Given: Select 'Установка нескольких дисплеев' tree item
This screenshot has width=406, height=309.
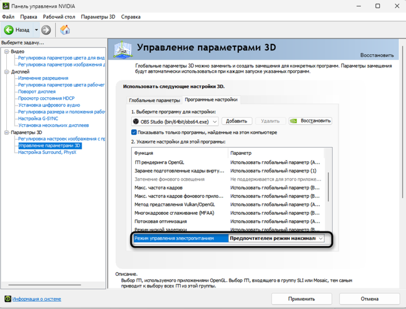Looking at the screenshot, I should [x=53, y=125].
